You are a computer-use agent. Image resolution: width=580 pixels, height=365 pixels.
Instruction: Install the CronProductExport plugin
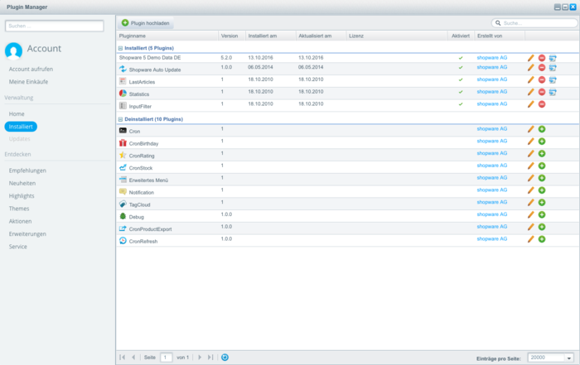[x=542, y=227]
